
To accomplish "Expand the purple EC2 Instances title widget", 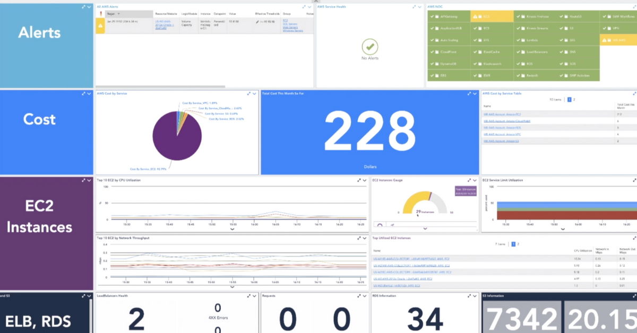I will click(84, 180).
